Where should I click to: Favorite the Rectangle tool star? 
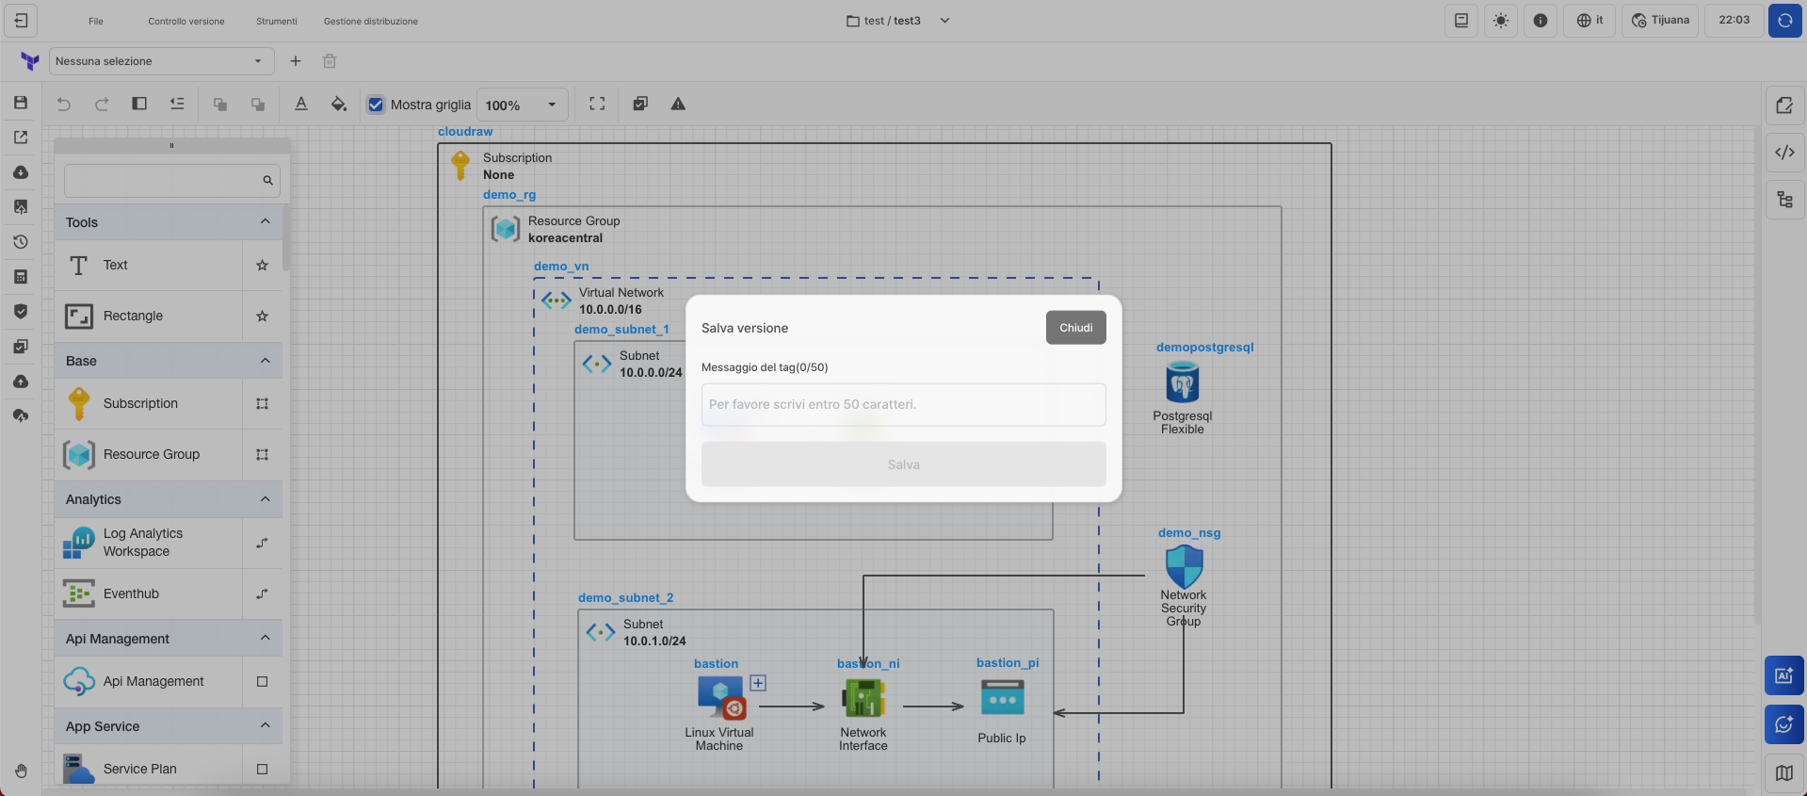[x=263, y=317]
